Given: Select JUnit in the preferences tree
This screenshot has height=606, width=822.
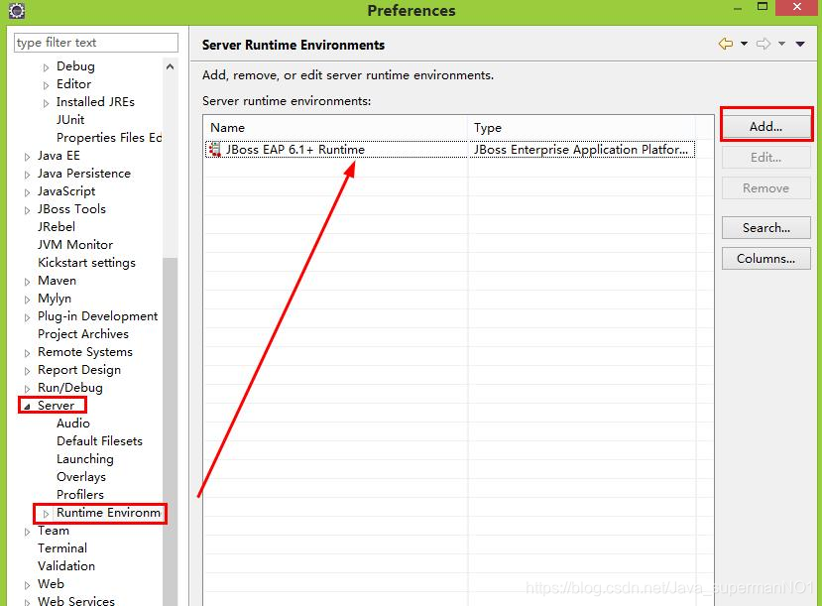Looking at the screenshot, I should click(70, 120).
